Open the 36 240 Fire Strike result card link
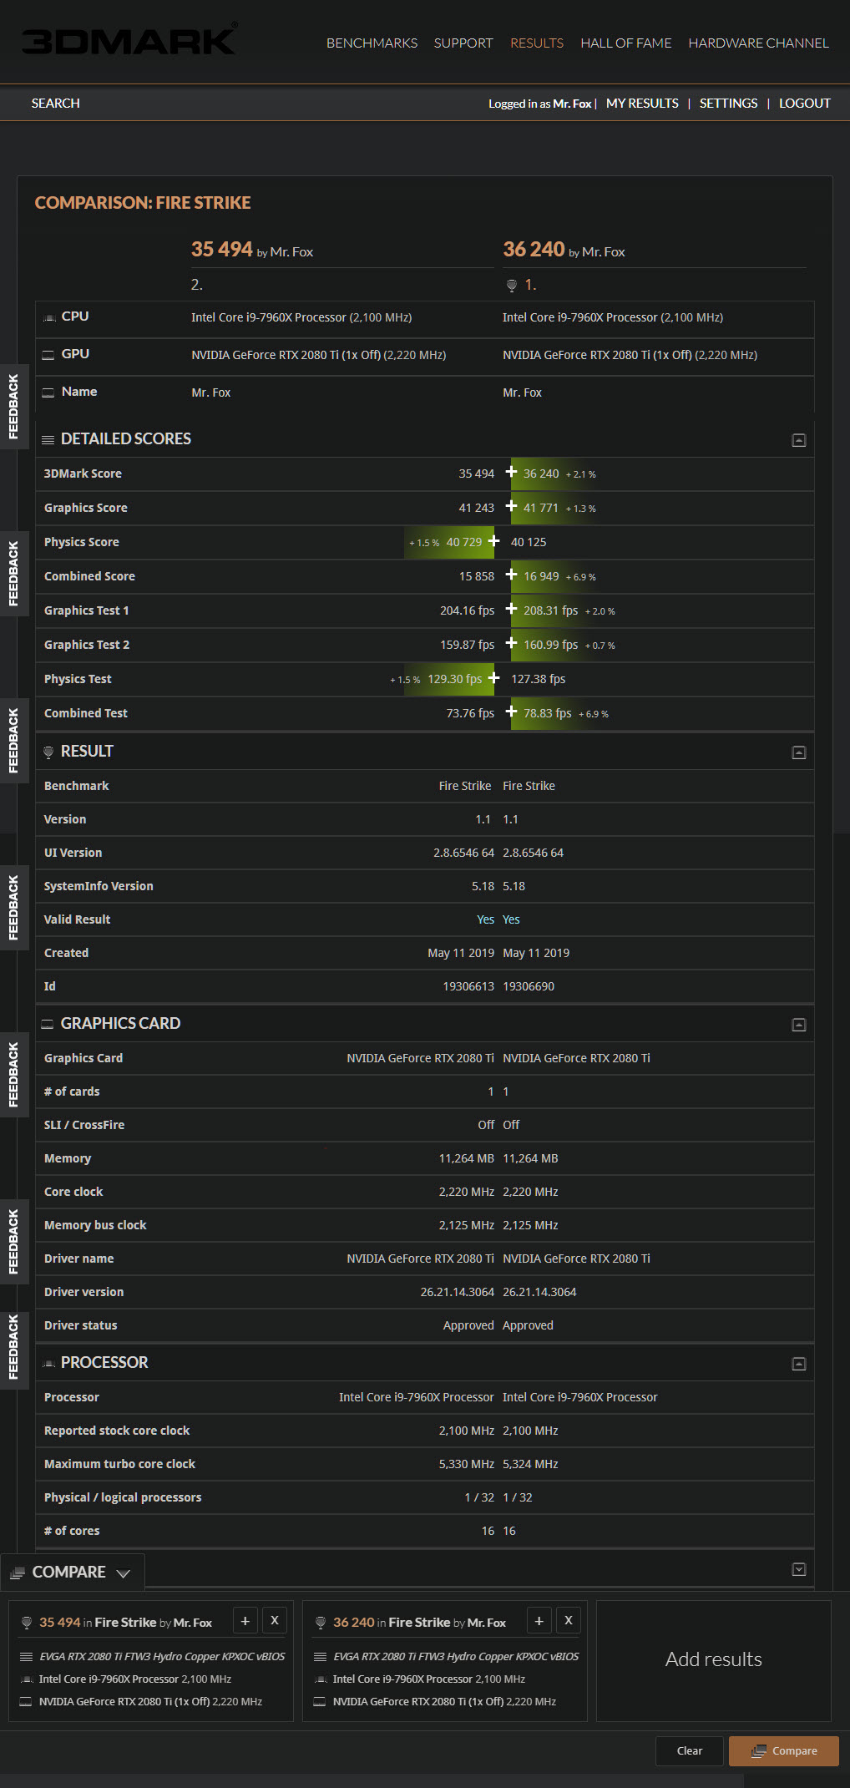This screenshot has height=1788, width=850. tap(419, 1622)
